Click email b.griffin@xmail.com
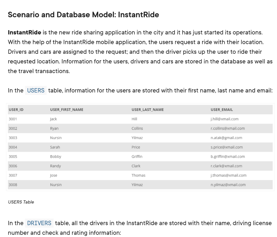The width and height of the screenshot is (277, 237). click(x=228, y=157)
